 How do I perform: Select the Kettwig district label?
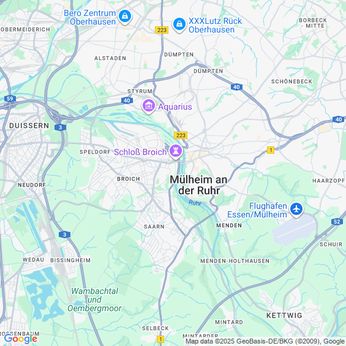coord(284,315)
